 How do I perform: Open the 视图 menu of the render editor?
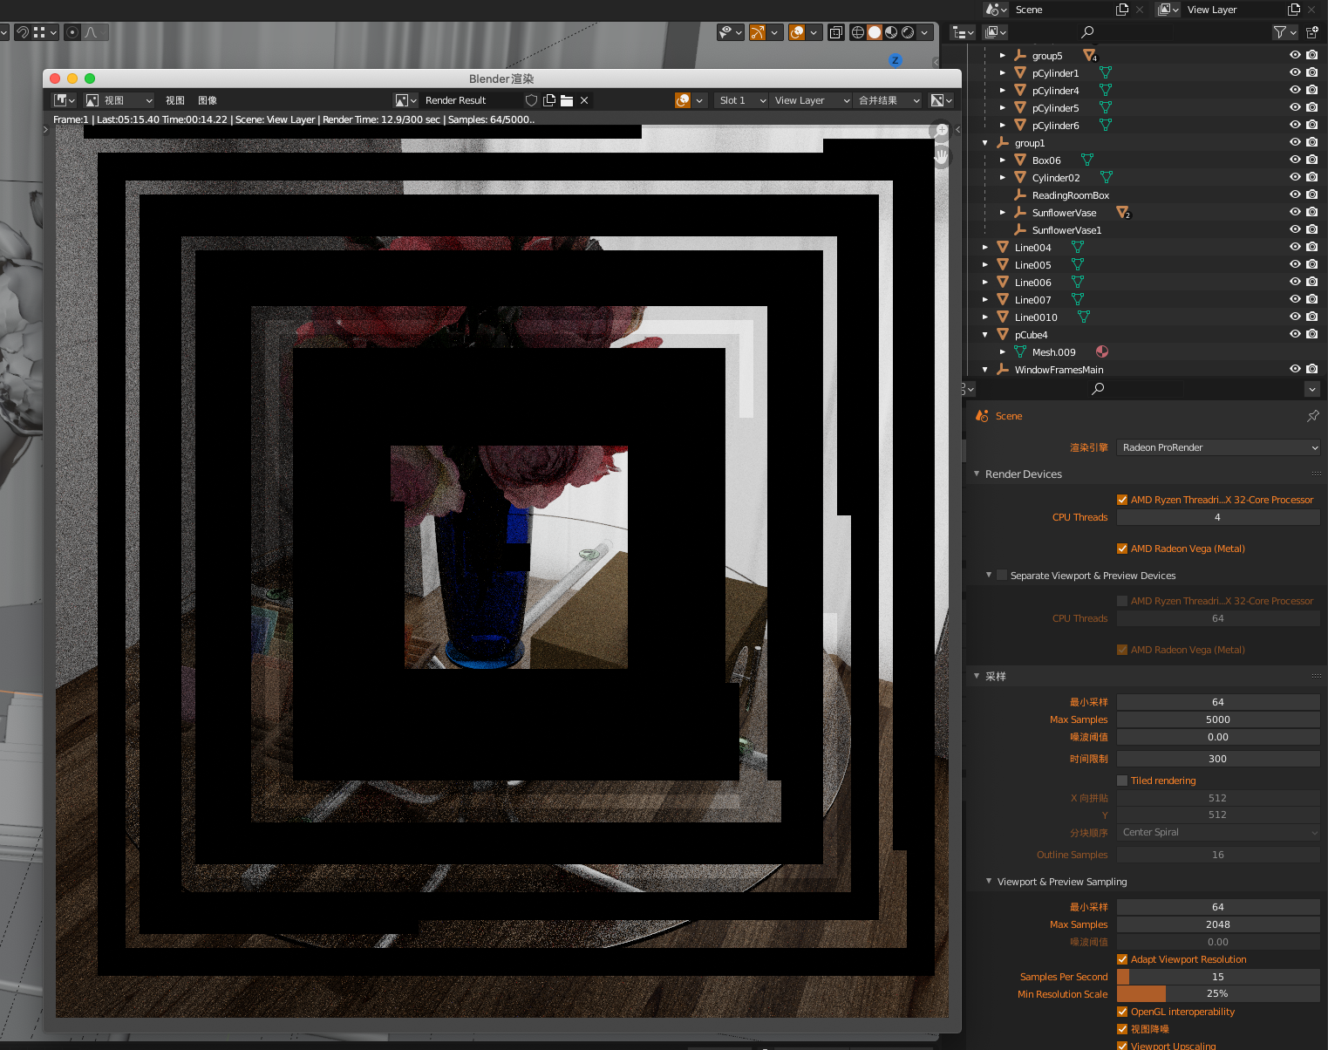[x=174, y=100]
